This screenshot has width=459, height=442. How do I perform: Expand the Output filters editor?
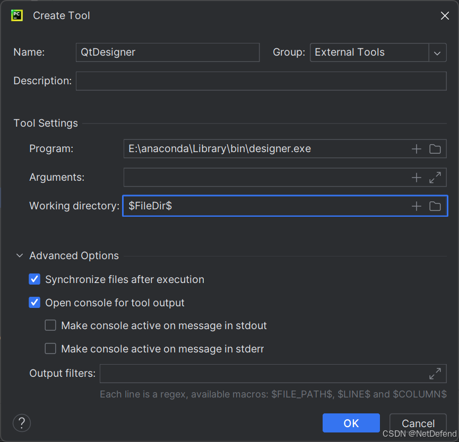pyautogui.click(x=435, y=374)
